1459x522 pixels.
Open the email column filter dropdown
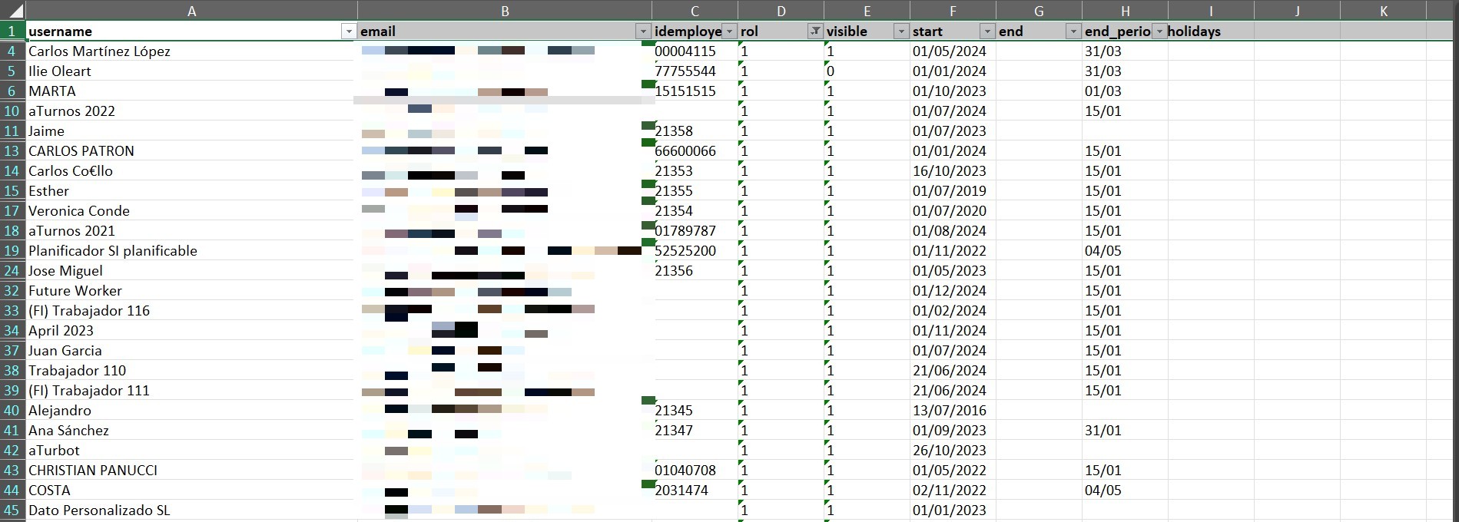point(643,31)
